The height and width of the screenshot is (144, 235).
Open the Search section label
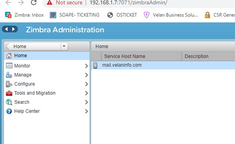pyautogui.click(x=22, y=102)
